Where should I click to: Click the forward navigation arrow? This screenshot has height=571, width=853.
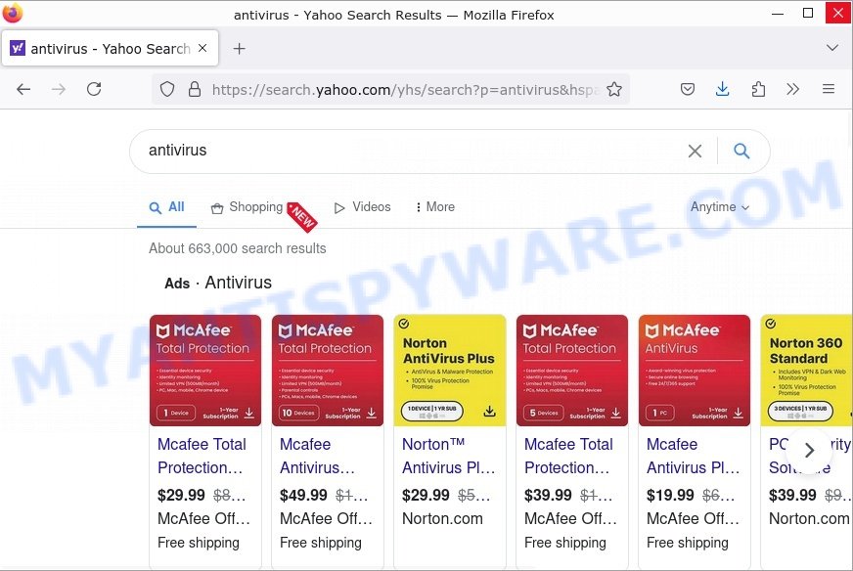pos(59,89)
